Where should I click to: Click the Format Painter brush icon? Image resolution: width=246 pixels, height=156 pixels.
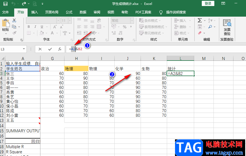pyautogui.click(x=14, y=33)
